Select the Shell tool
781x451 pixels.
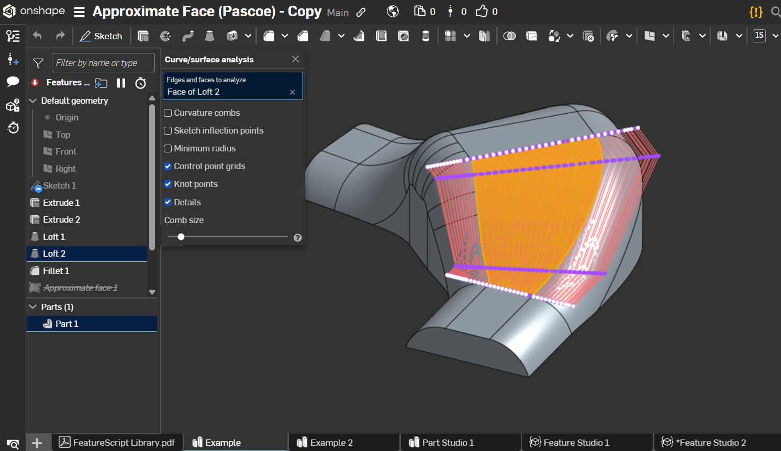point(381,36)
